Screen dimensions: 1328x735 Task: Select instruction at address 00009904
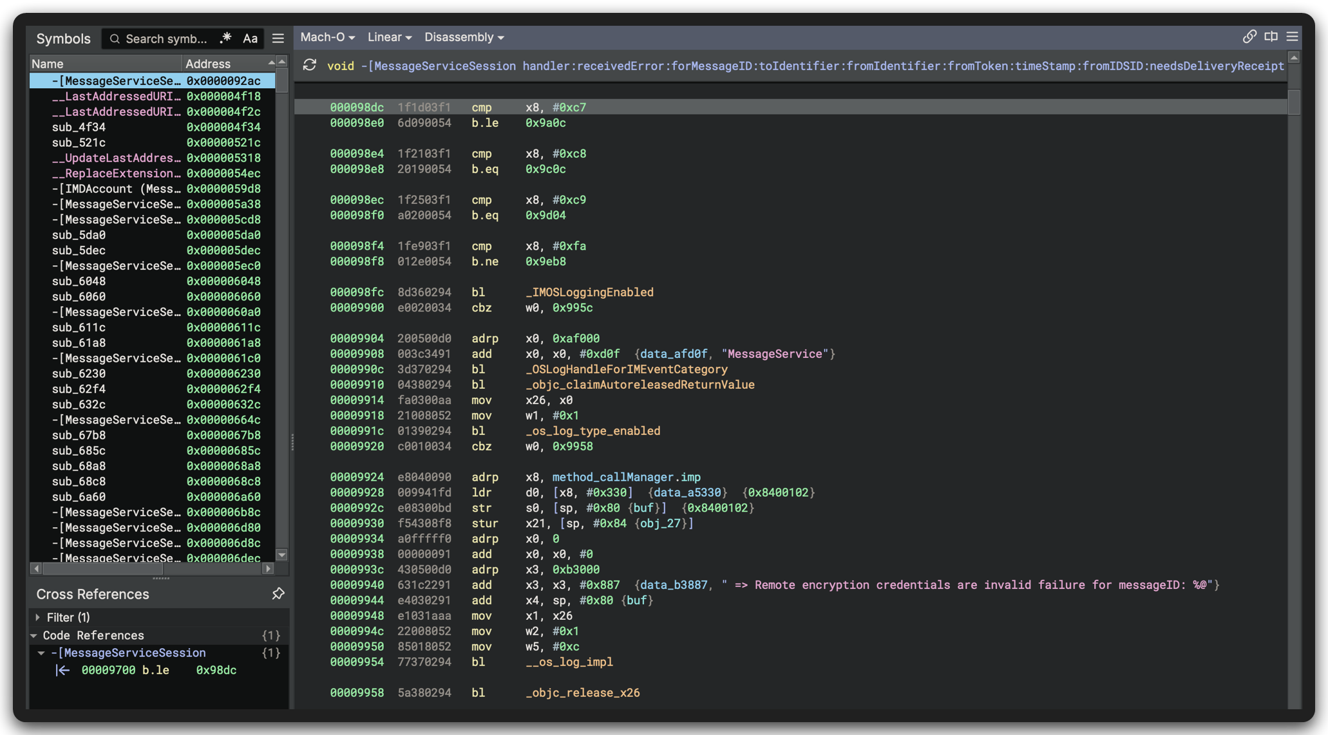point(791,339)
